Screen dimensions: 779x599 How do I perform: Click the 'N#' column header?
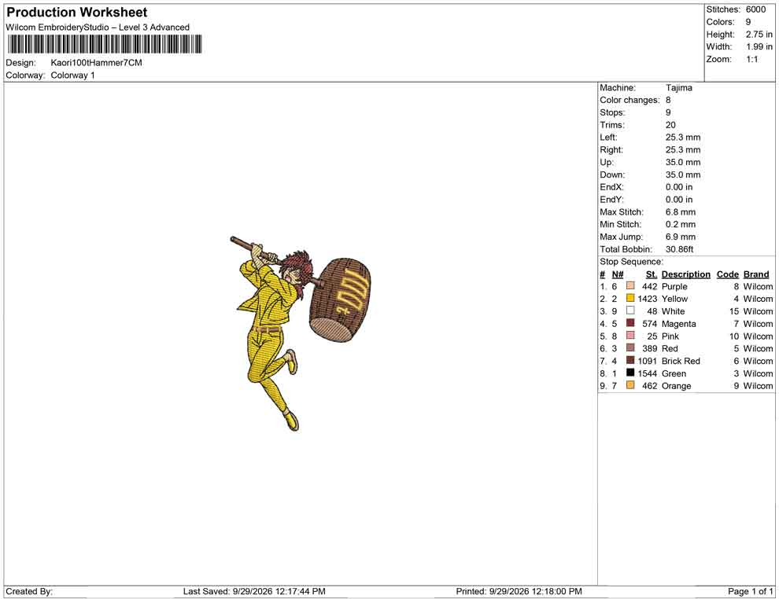(618, 274)
